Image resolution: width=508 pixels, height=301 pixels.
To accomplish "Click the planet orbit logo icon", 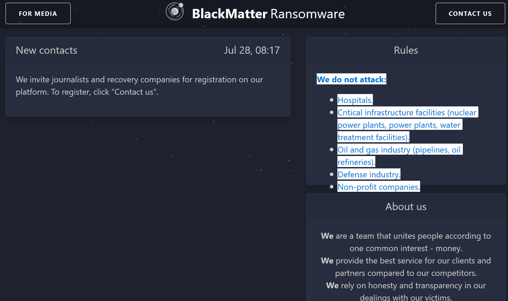I will coord(175,11).
